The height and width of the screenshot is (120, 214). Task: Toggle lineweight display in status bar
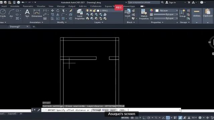coord(175,118)
